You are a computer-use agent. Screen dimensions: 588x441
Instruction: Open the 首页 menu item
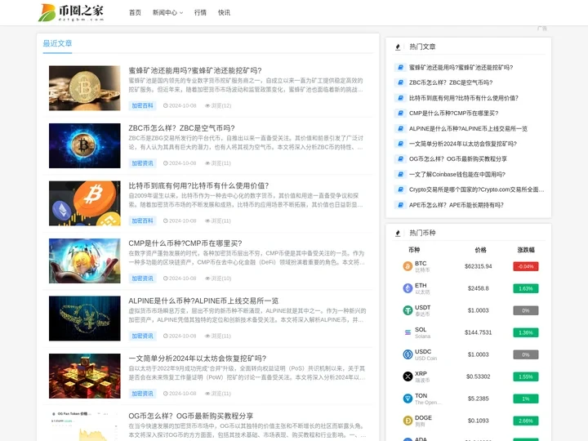[135, 13]
